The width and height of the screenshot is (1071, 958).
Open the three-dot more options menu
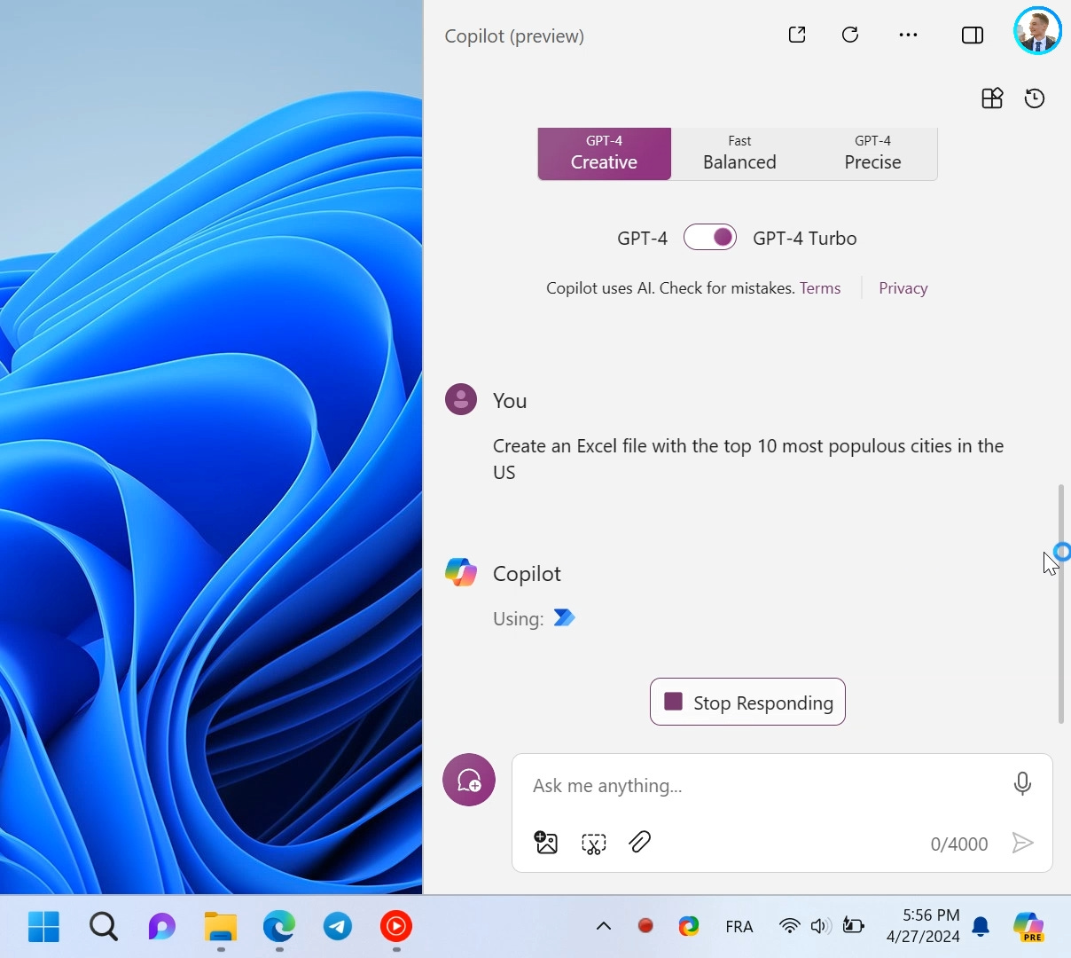tap(909, 35)
